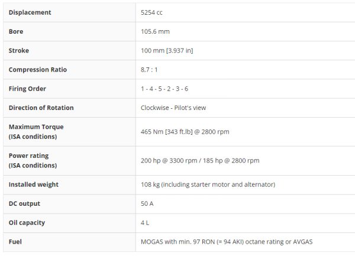This screenshot has height=275, width=355.
Task: Click the Bore row label
Action: click(16, 31)
